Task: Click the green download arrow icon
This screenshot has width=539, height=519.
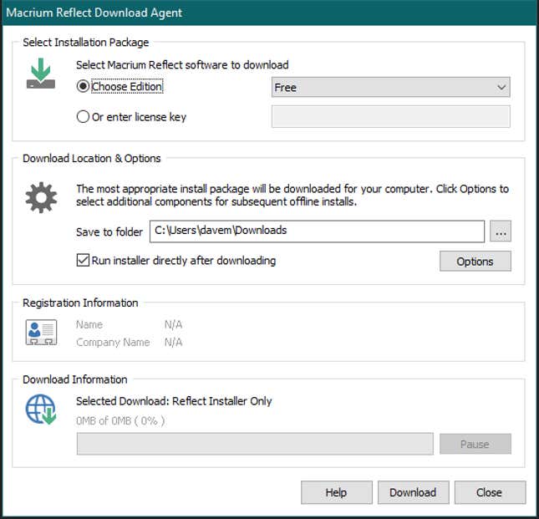Action: (41, 74)
